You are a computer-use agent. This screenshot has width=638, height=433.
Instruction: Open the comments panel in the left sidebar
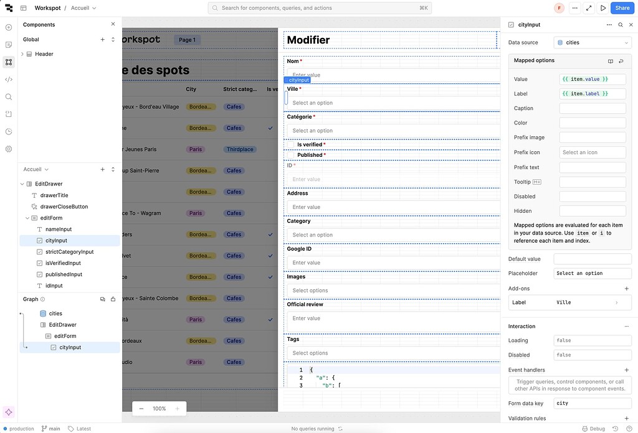click(8, 45)
